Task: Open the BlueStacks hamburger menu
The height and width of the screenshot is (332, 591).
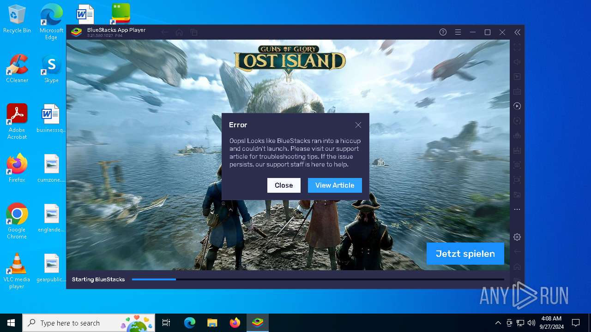Action: tap(458, 32)
